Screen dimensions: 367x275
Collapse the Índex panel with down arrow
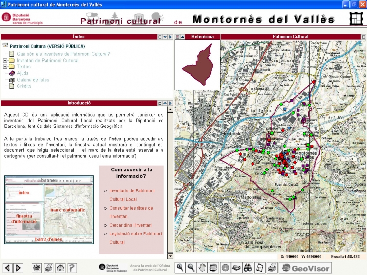165,37
